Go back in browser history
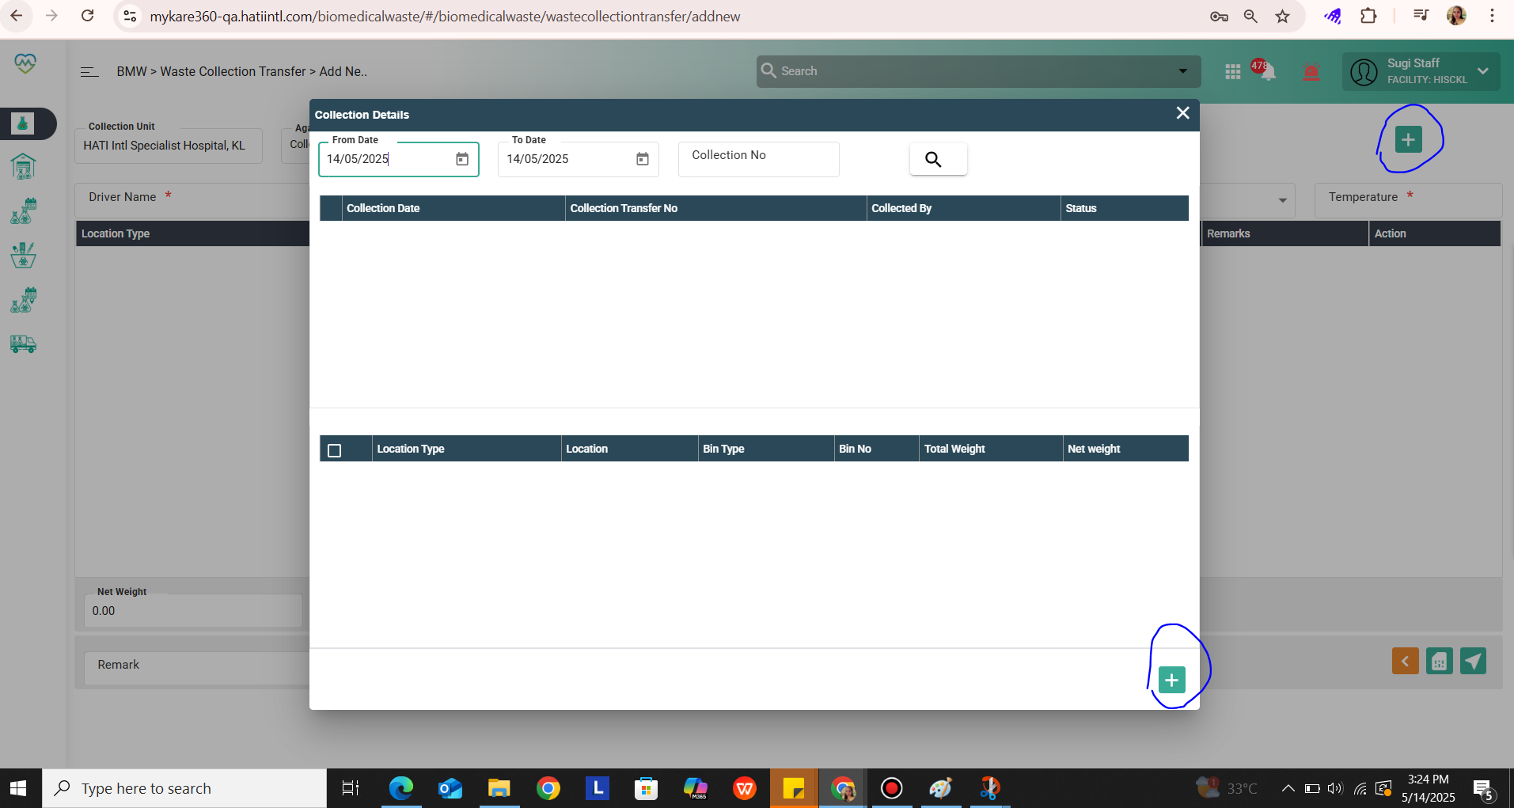This screenshot has width=1514, height=808. (x=17, y=16)
